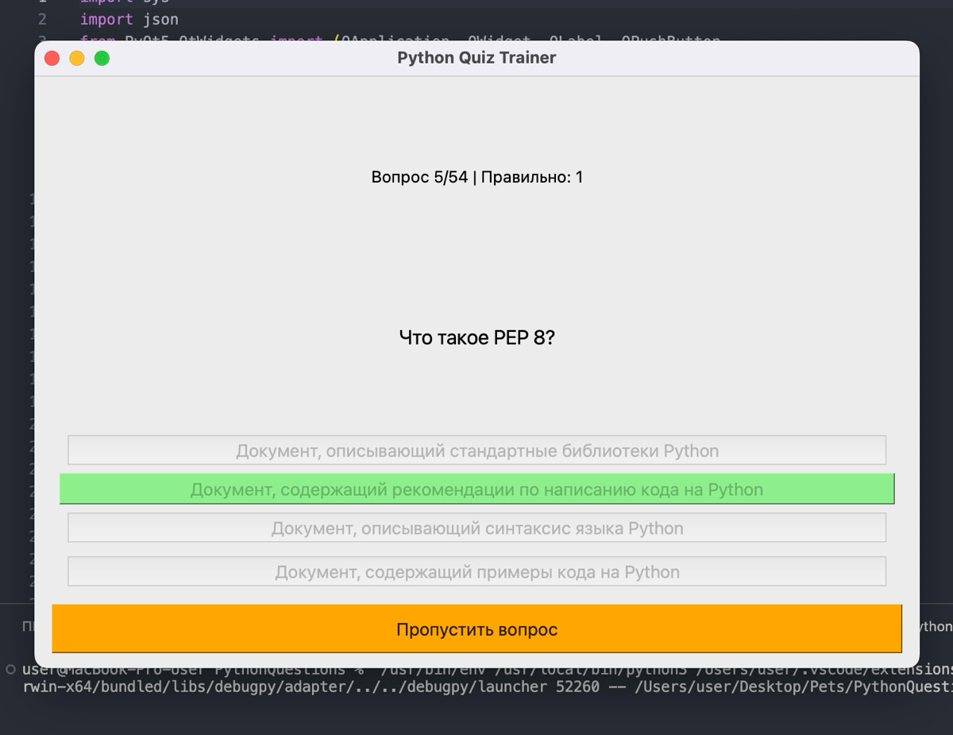Click line number 2 in editor gutter
Screen dimensions: 953x735
(x=42, y=19)
